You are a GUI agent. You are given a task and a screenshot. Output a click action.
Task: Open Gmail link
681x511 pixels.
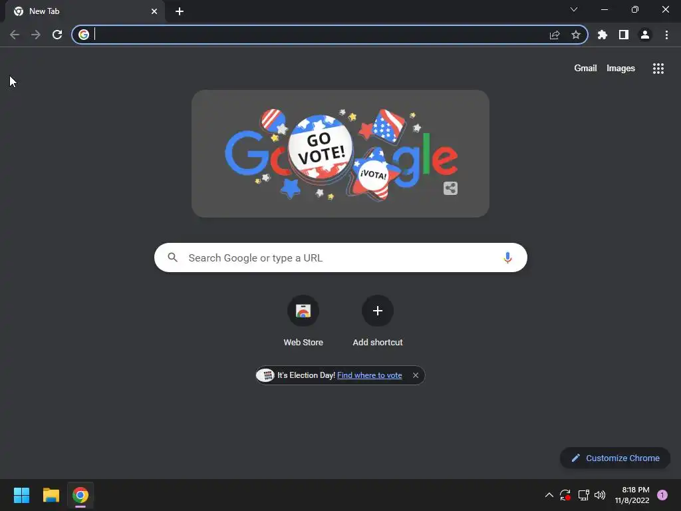pos(585,69)
